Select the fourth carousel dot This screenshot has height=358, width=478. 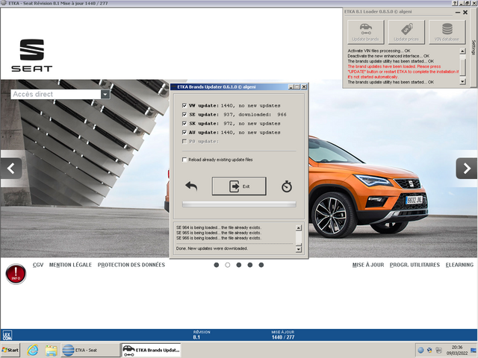(x=250, y=265)
